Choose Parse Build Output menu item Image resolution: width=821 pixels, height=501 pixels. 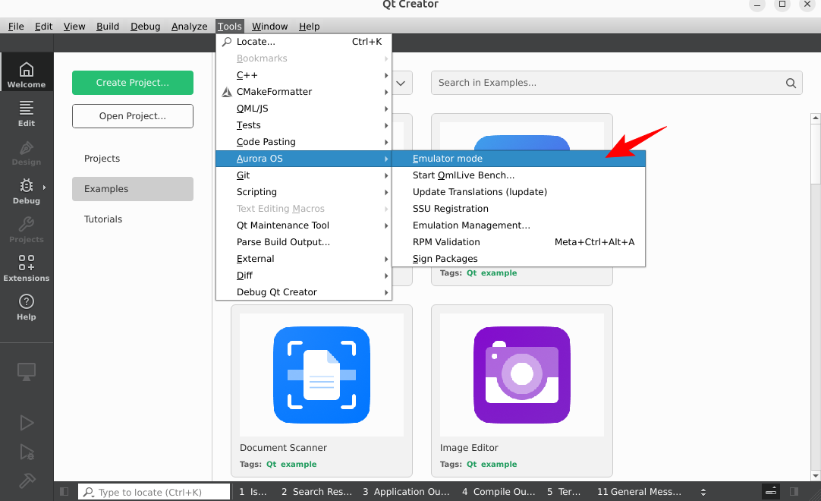(x=304, y=242)
